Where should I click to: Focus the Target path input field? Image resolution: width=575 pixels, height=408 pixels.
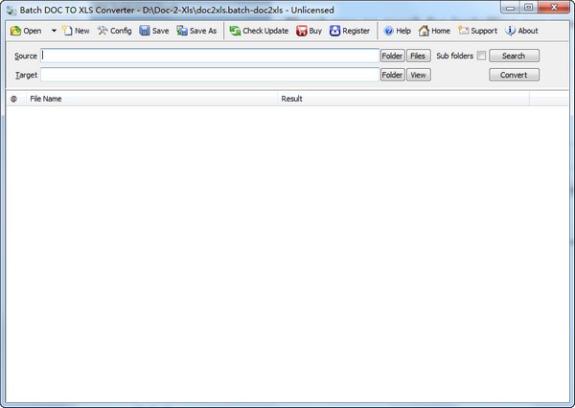point(210,75)
